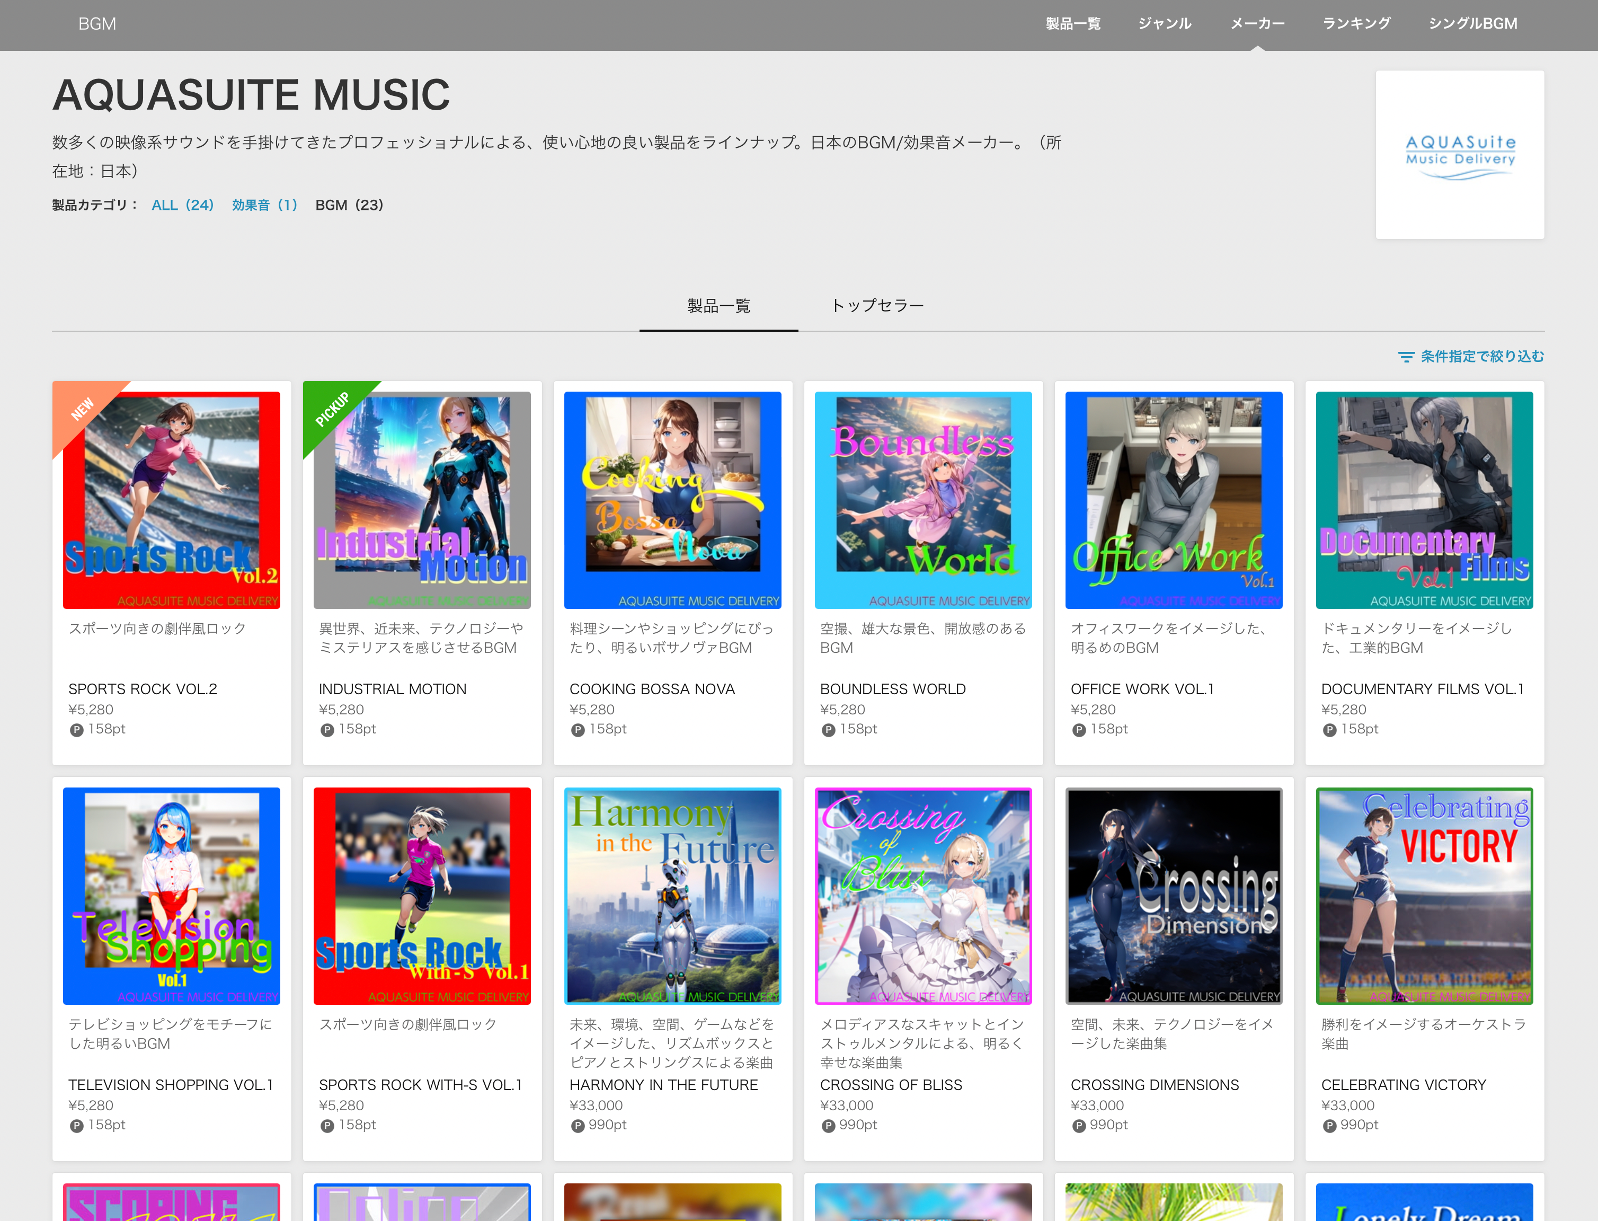Click the AQUASUITE MUSIC page heading
This screenshot has width=1598, height=1221.
(x=251, y=95)
